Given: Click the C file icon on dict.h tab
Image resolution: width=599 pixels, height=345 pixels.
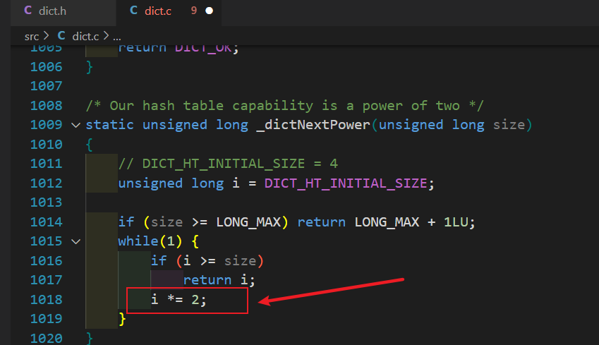Looking at the screenshot, I should click(x=28, y=11).
